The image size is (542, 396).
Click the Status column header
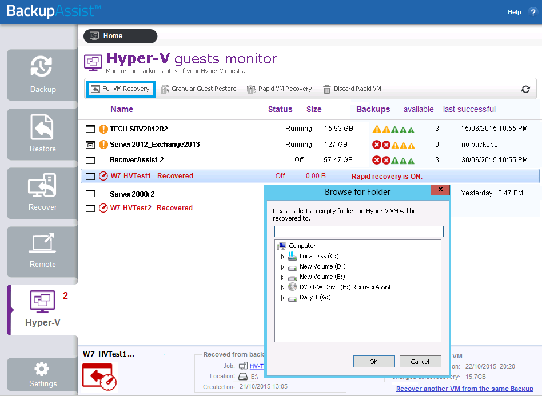point(280,110)
